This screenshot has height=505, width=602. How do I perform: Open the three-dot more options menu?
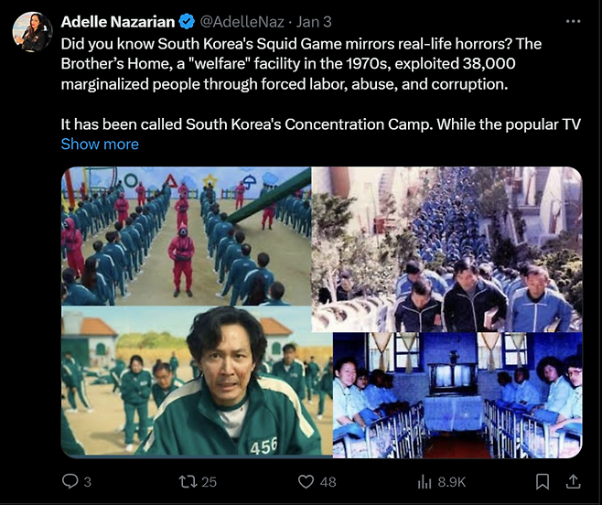point(574,22)
